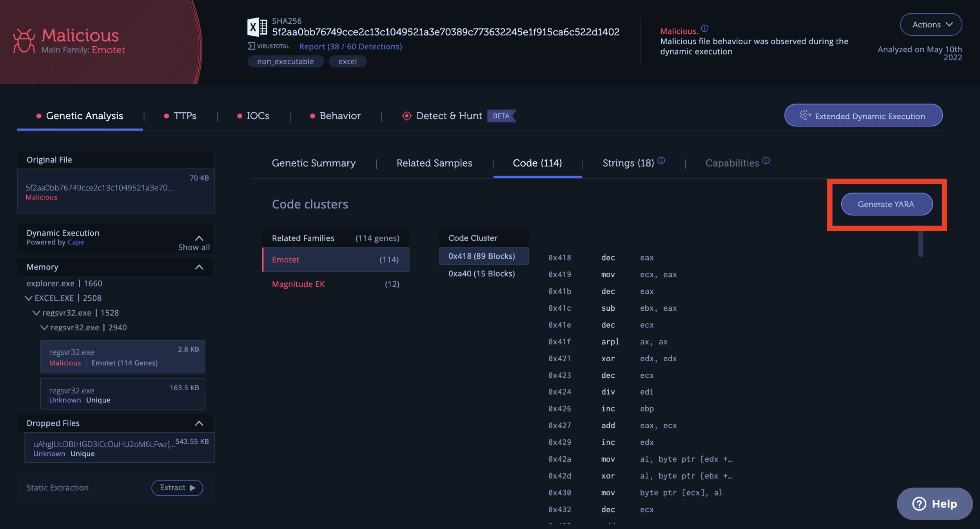Viewport: 980px width, 529px height.
Task: Click the non_executable tag
Action: point(285,62)
